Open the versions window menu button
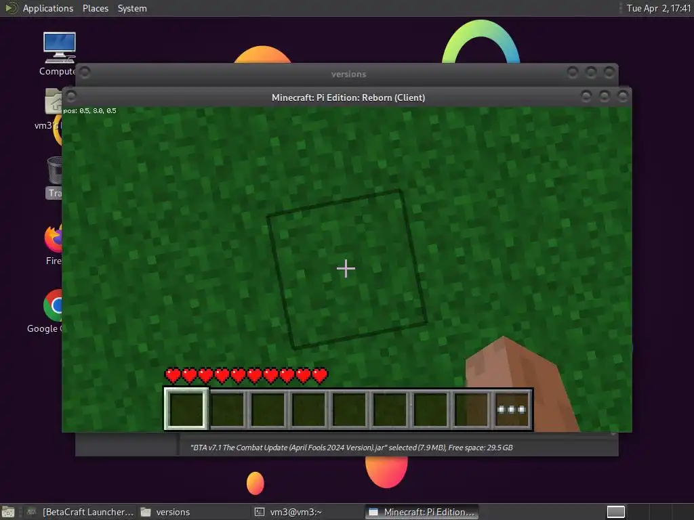 [x=85, y=72]
